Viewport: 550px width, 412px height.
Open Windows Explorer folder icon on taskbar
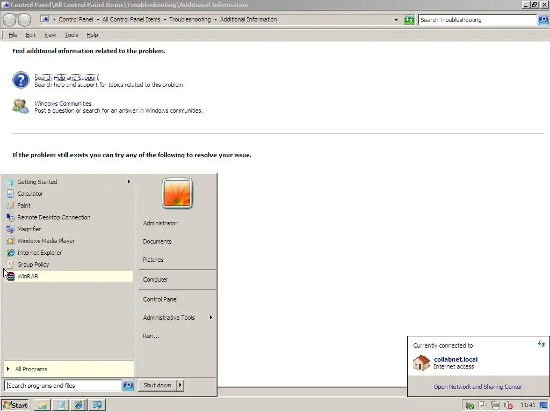42,406
